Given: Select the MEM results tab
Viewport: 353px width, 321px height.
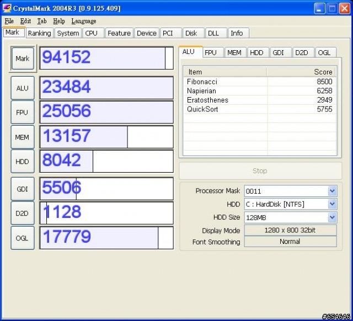Looking at the screenshot, I should coord(236,52).
